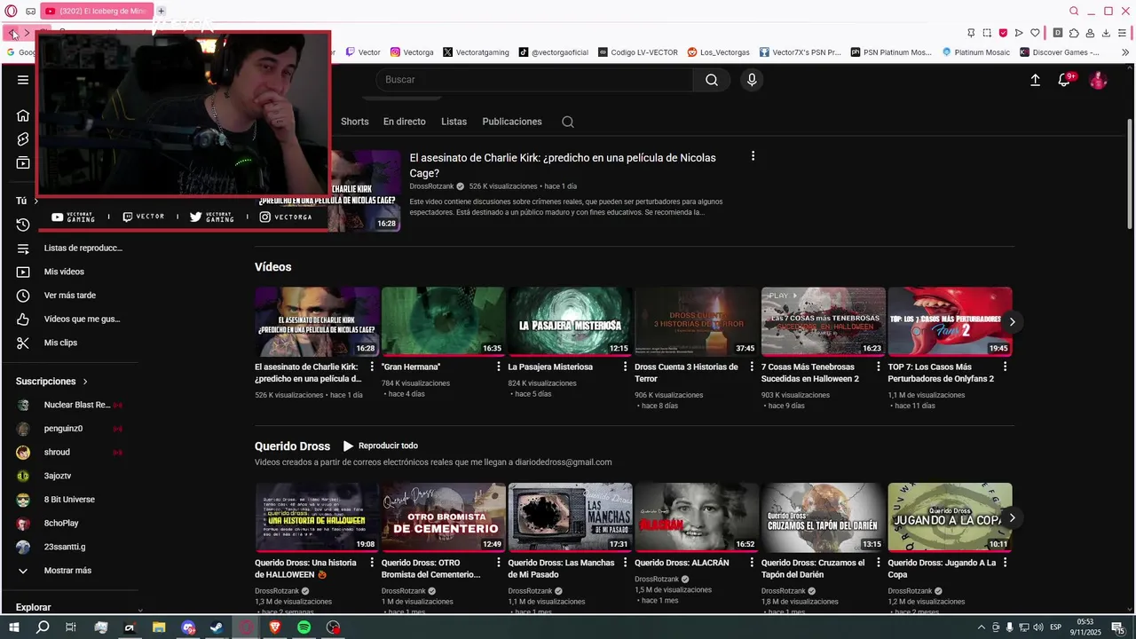Open the Shorts channel tab

point(355,122)
